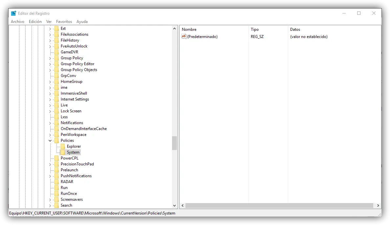
Task: Expand the Group Policy key
Action: [x=50, y=58]
